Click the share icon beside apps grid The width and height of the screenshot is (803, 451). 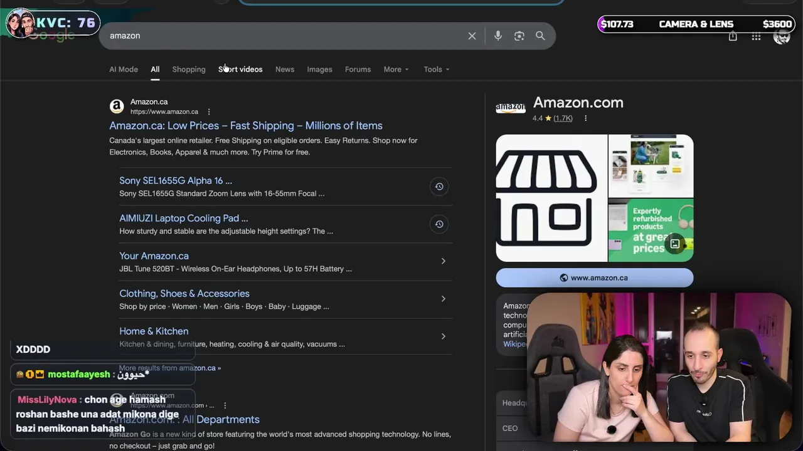click(x=733, y=37)
